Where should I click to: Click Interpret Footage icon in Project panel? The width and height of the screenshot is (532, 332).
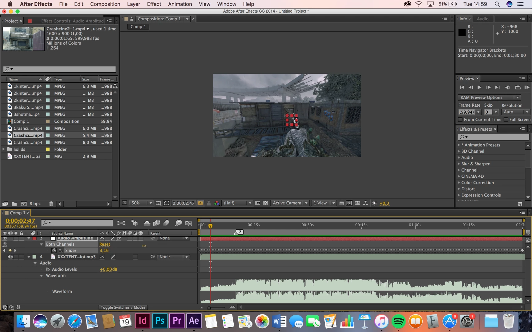pyautogui.click(x=5, y=204)
